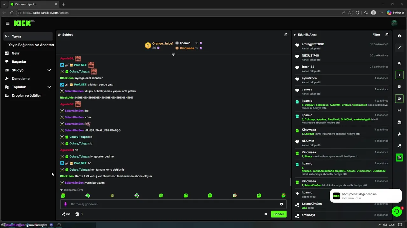407x228 pixels.
Task: Open the hamburger navigation menu
Action: coord(7,23)
